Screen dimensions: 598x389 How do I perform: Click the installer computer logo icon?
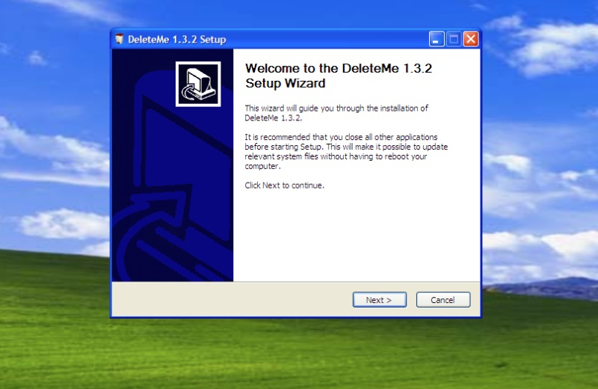tap(198, 84)
